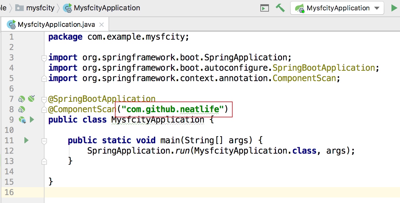Click line number 10 in the gutter
This screenshot has height=203, width=400.
(x=9, y=130)
